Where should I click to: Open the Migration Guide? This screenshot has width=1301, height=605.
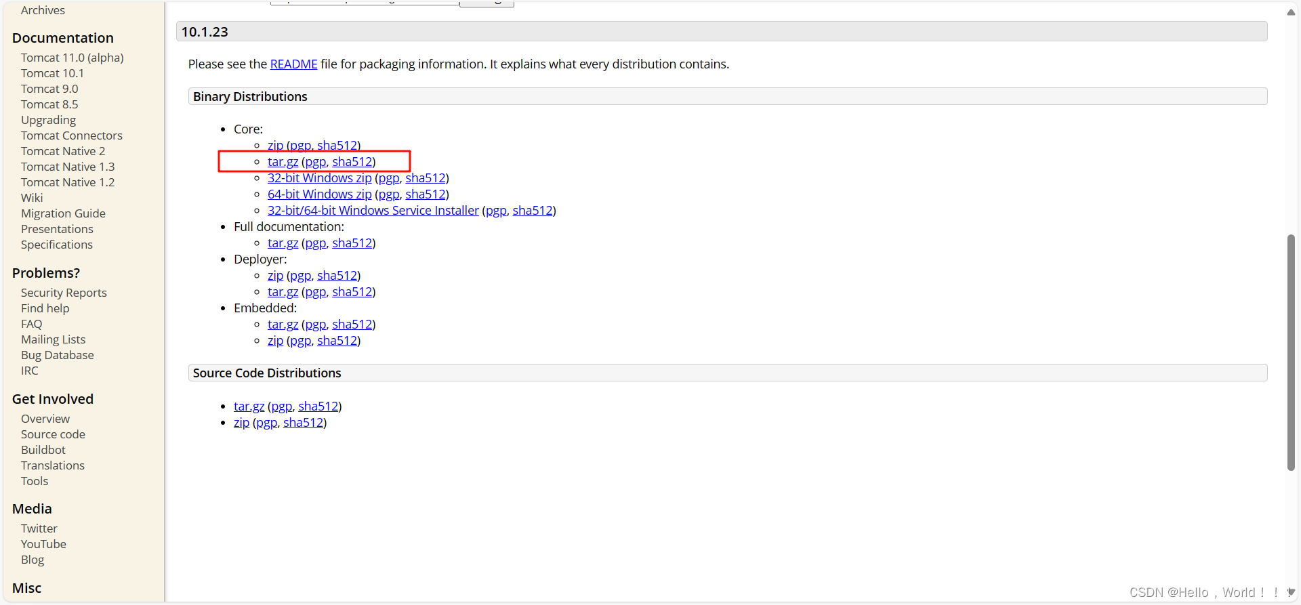pos(63,213)
